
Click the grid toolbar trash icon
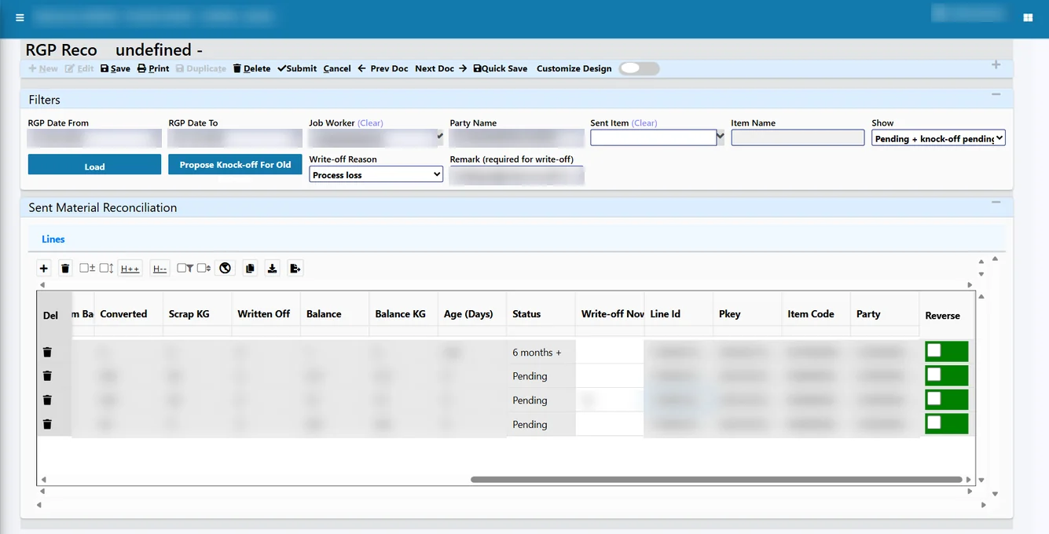click(65, 269)
